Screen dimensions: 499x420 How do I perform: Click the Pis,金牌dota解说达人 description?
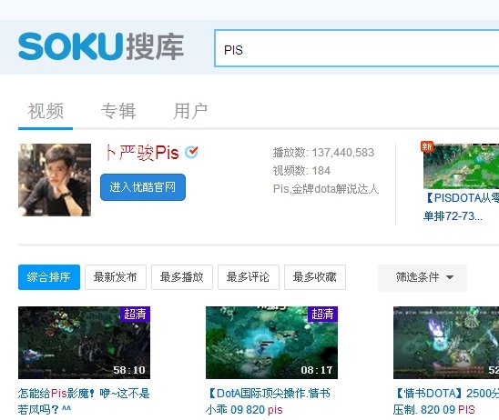pos(326,189)
